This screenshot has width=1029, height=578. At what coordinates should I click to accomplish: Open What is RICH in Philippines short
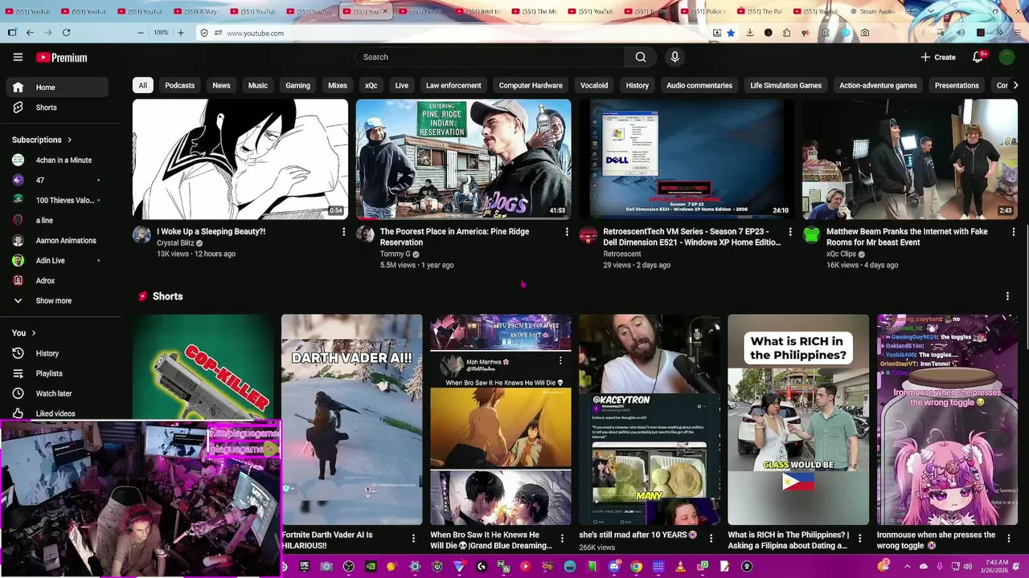798,419
